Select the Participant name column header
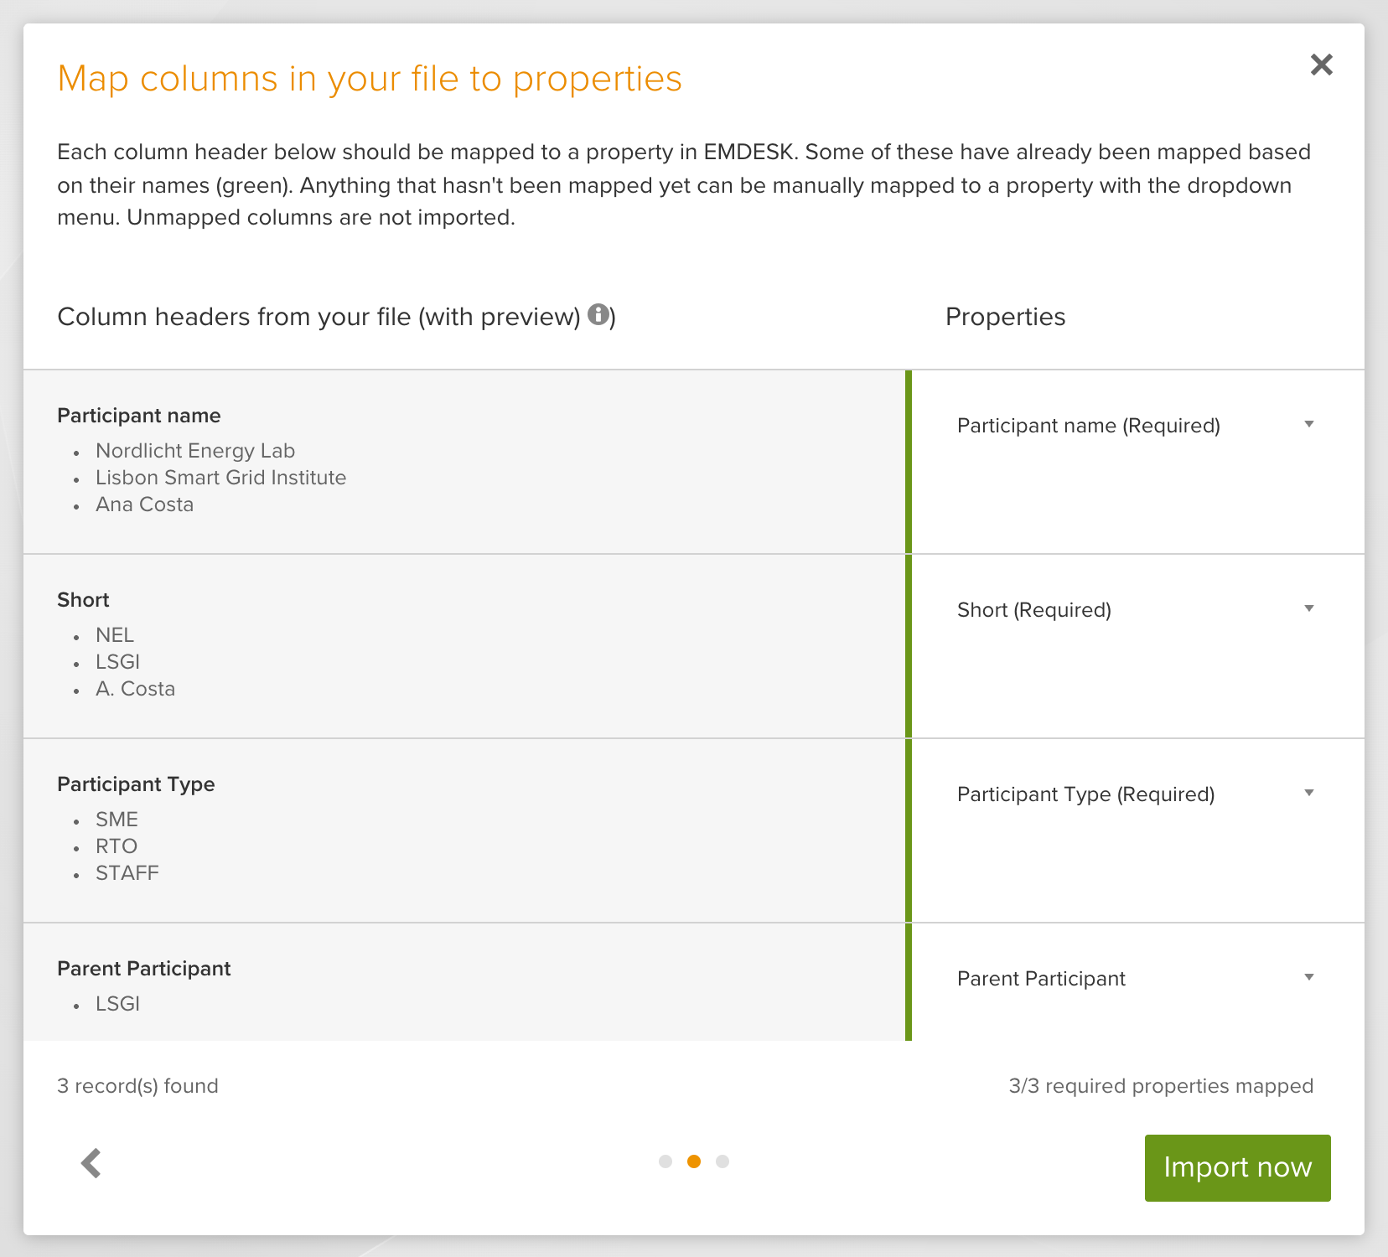 click(139, 416)
